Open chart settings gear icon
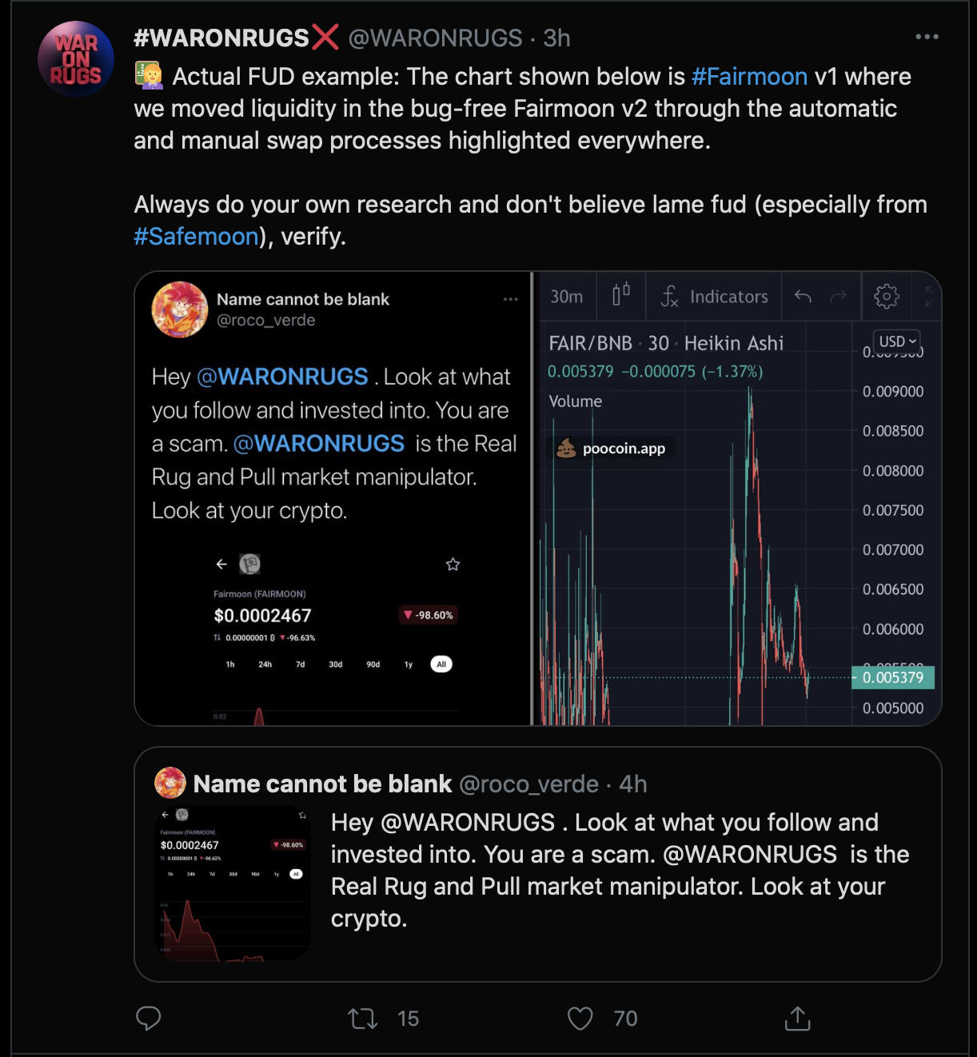Screen dimensions: 977x1057 coord(886,297)
